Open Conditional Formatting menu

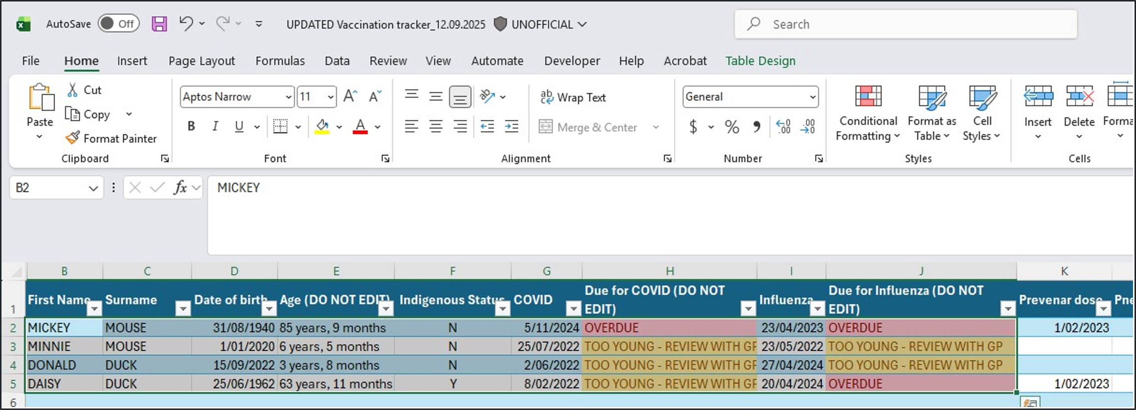coord(868,113)
